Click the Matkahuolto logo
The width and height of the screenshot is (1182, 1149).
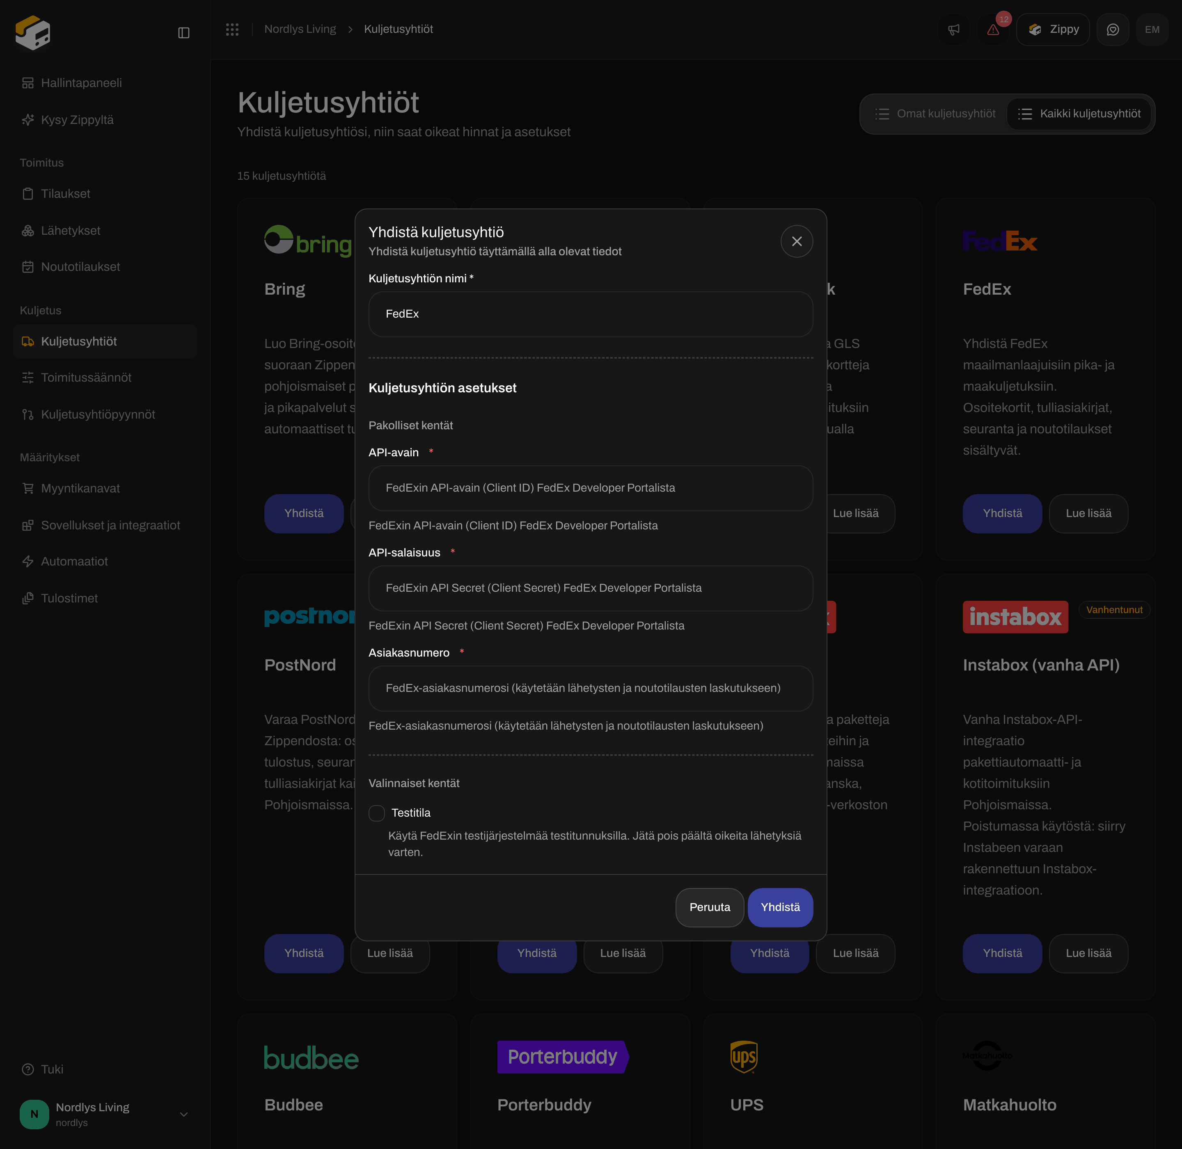click(x=987, y=1056)
